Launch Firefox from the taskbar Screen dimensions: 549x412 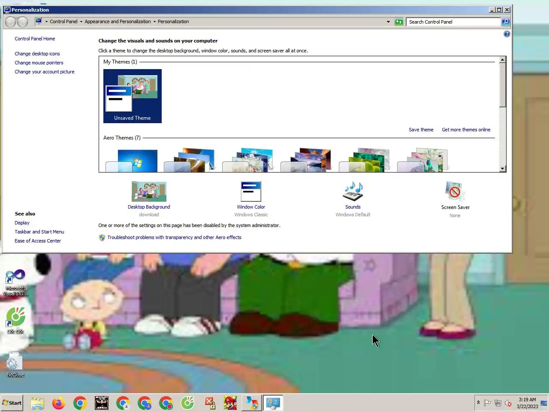pos(59,403)
